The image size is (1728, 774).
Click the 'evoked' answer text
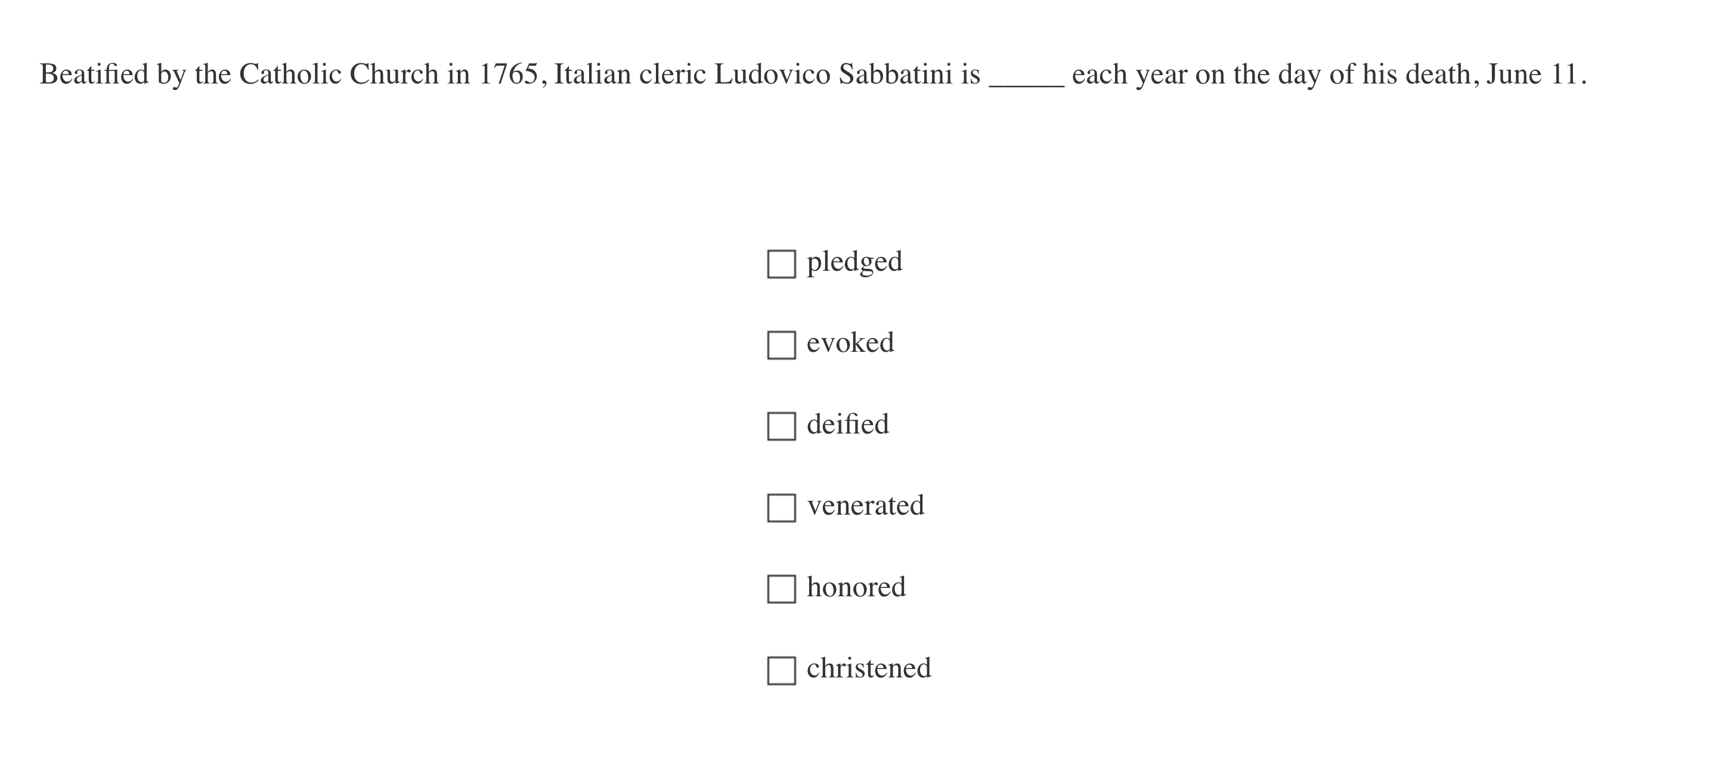tap(850, 343)
